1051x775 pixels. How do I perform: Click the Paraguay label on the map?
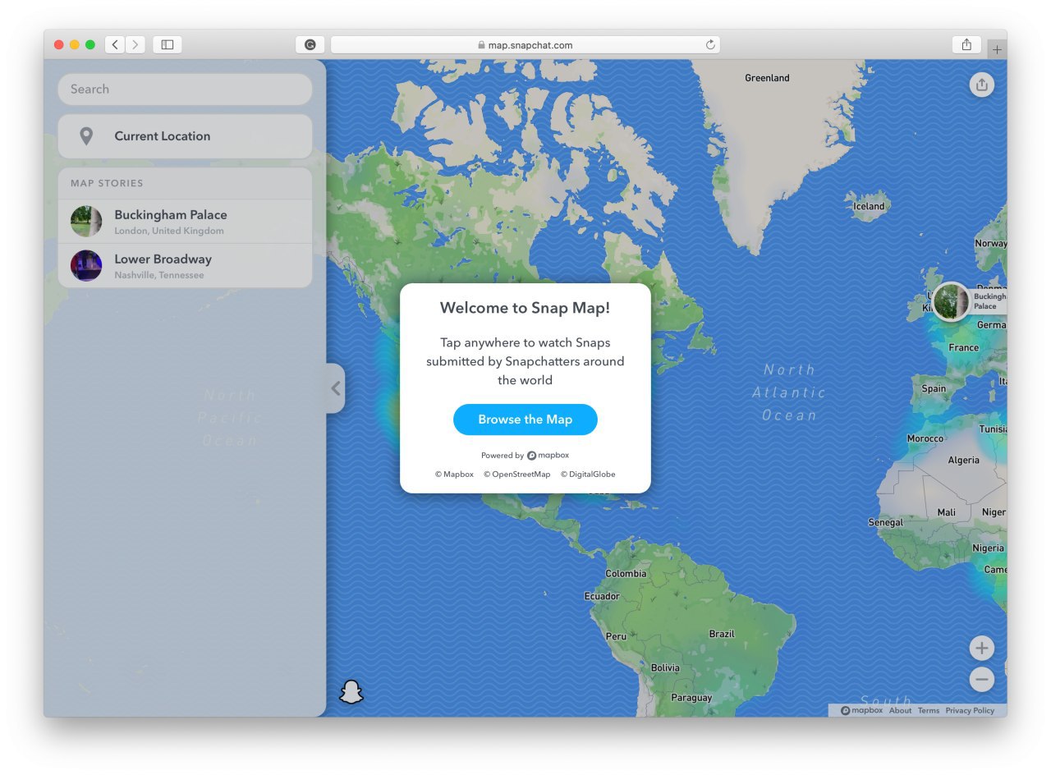(x=691, y=698)
